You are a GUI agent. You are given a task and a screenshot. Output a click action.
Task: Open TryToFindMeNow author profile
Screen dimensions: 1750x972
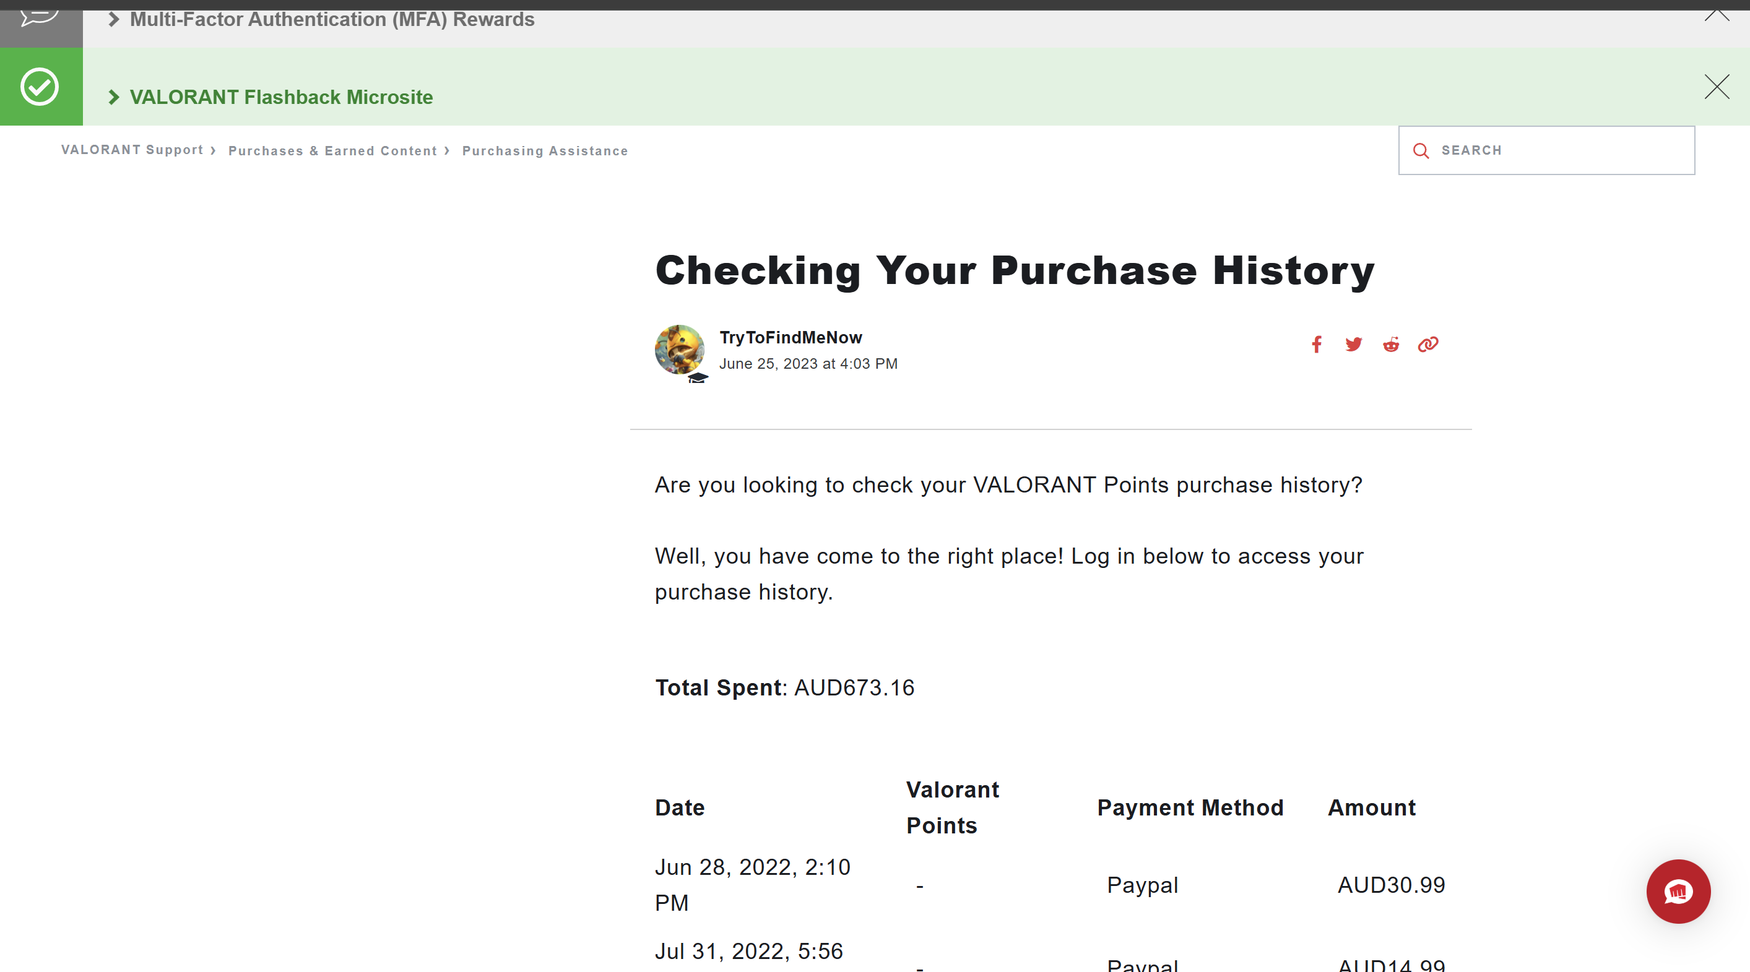tap(791, 337)
